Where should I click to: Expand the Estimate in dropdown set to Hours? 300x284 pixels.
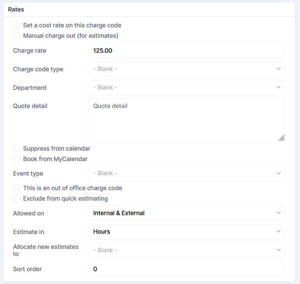[186, 232]
